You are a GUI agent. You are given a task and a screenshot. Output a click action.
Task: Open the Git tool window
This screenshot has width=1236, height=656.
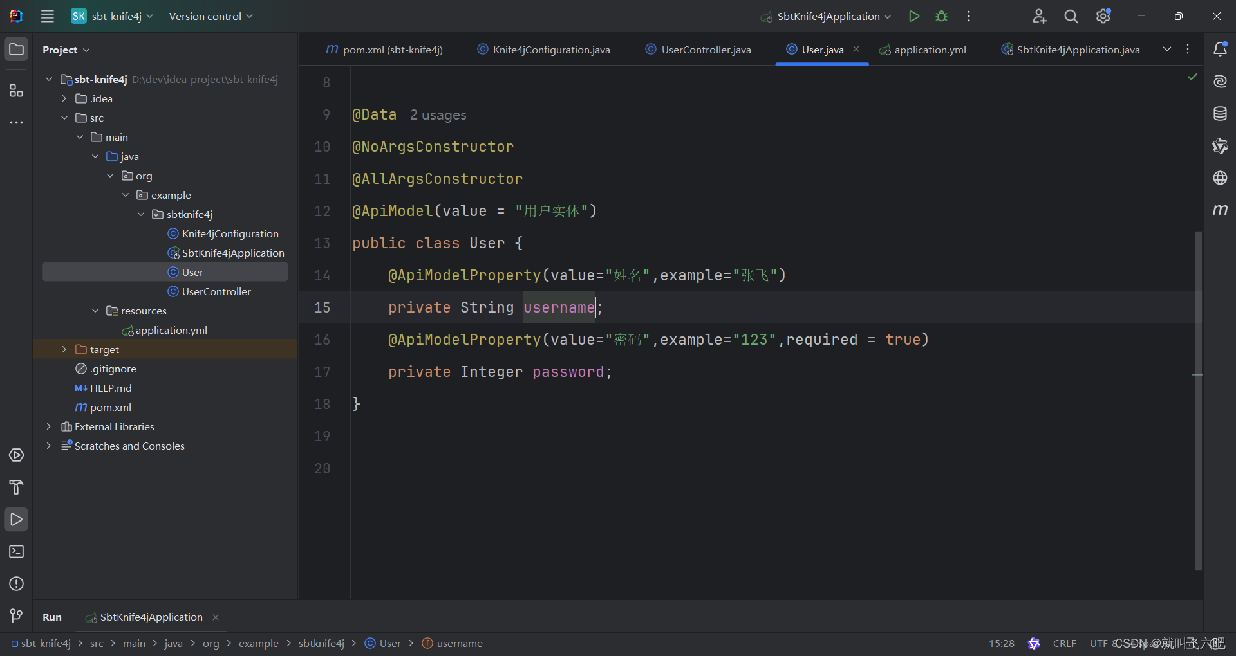point(16,615)
